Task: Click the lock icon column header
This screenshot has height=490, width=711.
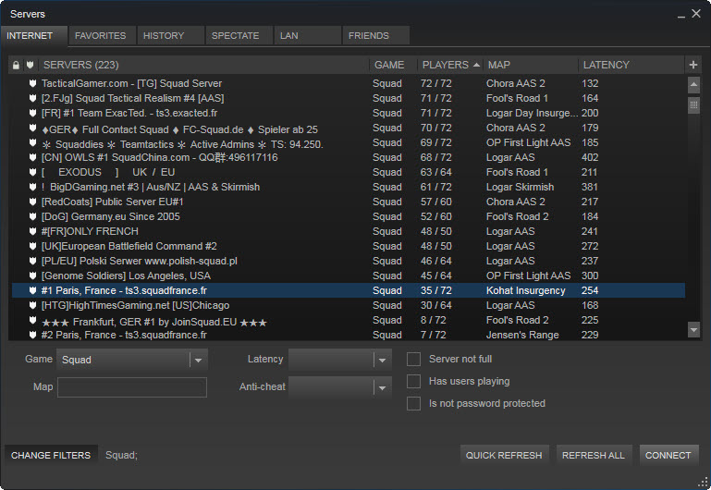Action: 16,66
